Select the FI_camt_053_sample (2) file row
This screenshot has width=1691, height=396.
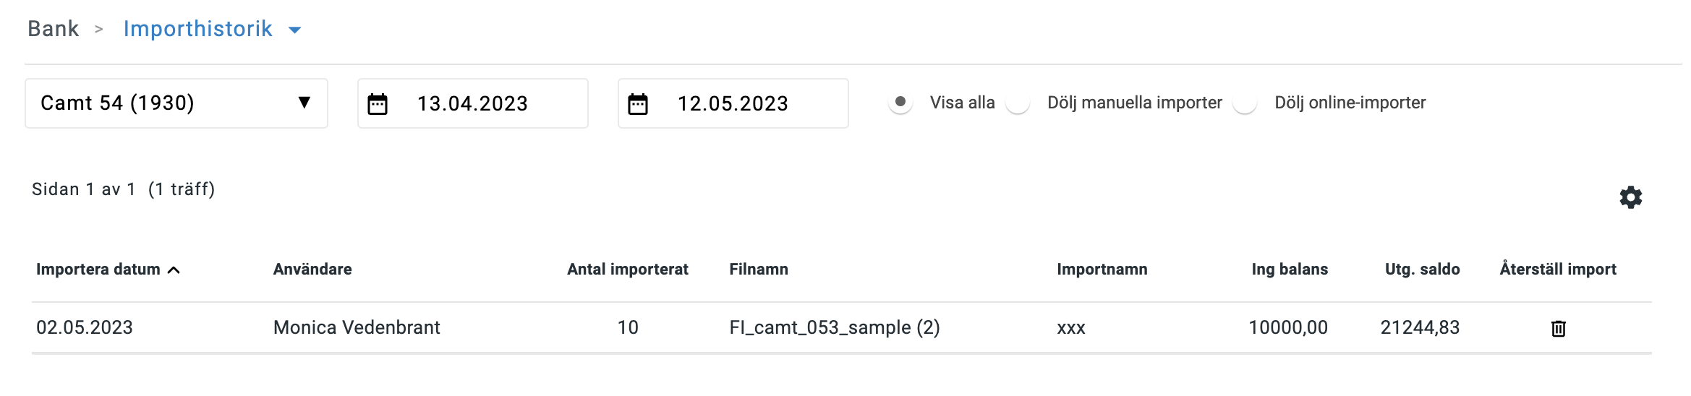[842, 327]
